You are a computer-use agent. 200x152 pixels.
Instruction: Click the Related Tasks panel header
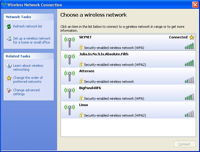pos(28,56)
